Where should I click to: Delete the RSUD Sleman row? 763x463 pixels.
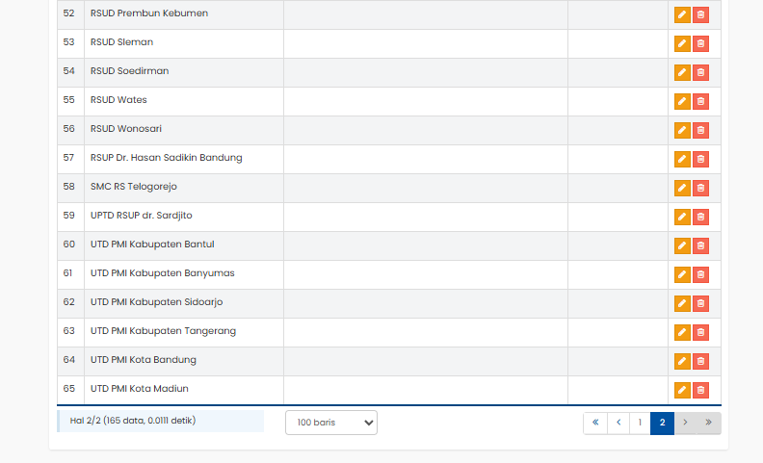(x=700, y=43)
